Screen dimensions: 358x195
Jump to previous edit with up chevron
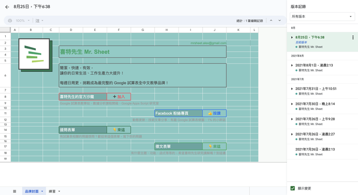pos(271,20)
